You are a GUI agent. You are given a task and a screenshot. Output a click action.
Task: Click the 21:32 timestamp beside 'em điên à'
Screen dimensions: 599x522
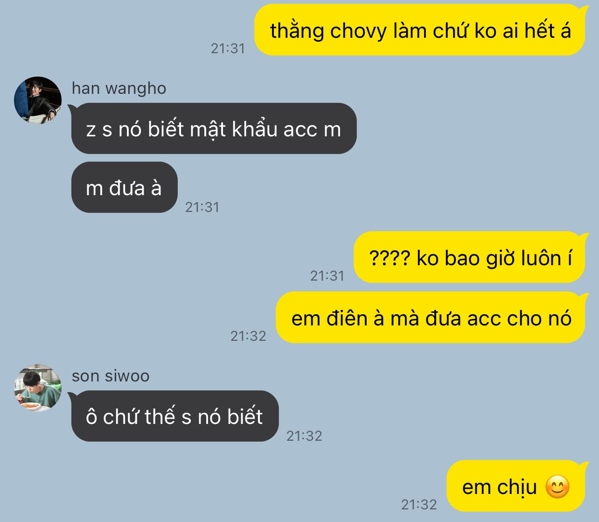(x=248, y=336)
